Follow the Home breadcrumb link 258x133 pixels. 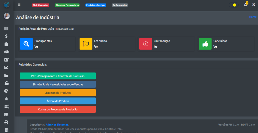252,17
